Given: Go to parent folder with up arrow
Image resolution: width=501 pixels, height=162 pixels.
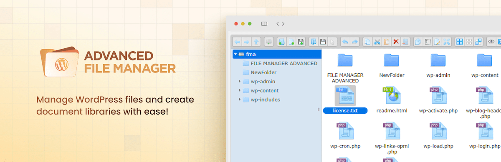Looking at the screenshot, I should pyautogui.click(x=256, y=42).
